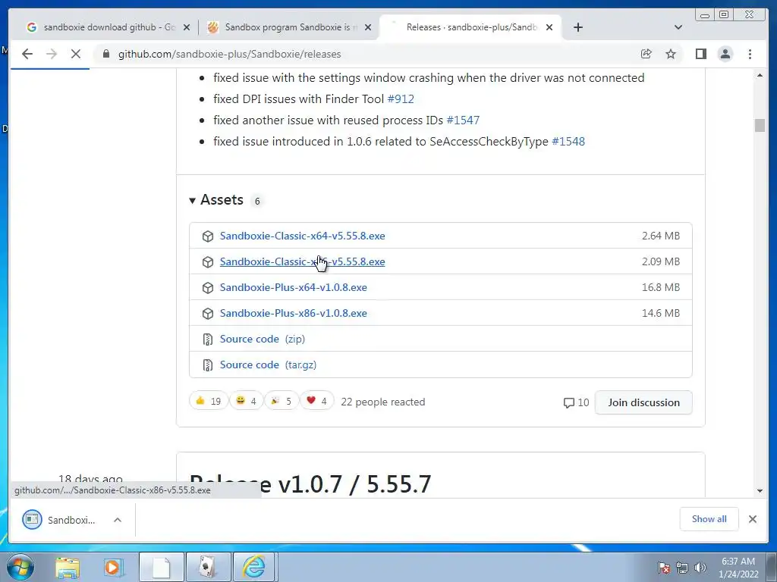Expand download item options chevron
The width and height of the screenshot is (777, 582).
pyautogui.click(x=118, y=520)
